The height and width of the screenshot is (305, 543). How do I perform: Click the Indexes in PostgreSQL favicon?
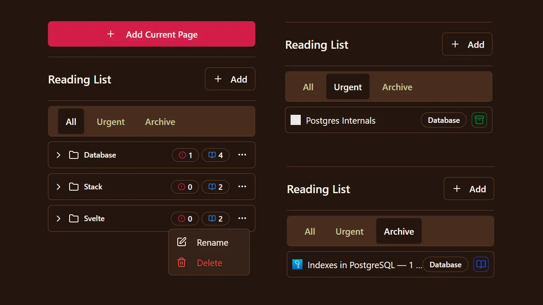[x=297, y=264]
